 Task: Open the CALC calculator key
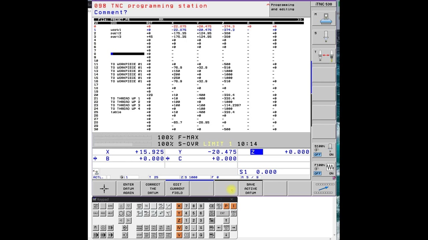point(96,213)
